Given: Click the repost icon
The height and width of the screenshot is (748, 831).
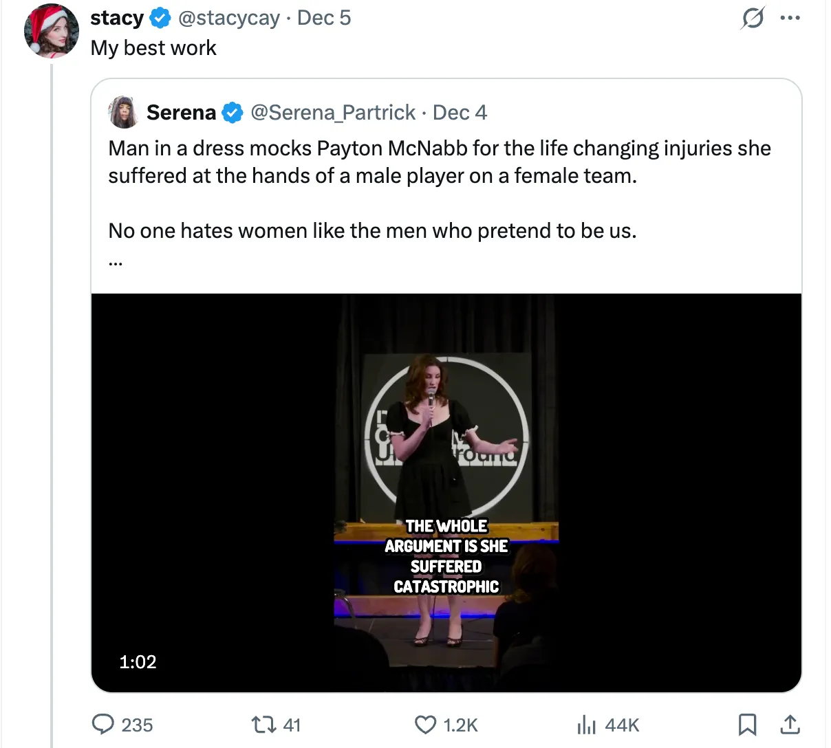Looking at the screenshot, I should (261, 725).
